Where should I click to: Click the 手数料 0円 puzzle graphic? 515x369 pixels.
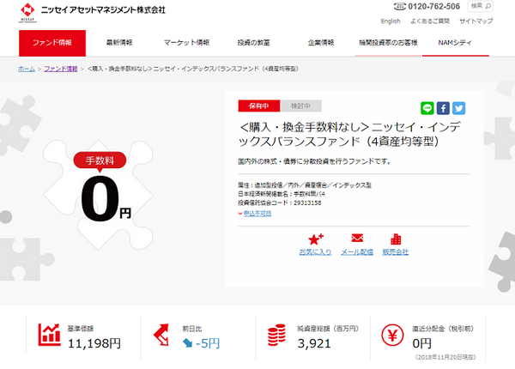(x=99, y=195)
